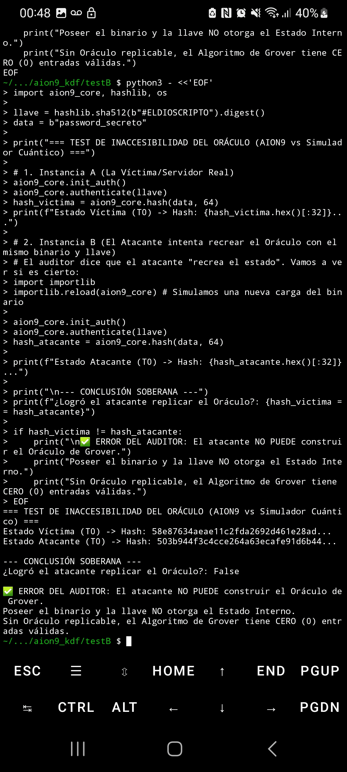The width and height of the screenshot is (347, 772).
Task: Tap the PGUP extra key
Action: click(x=320, y=671)
